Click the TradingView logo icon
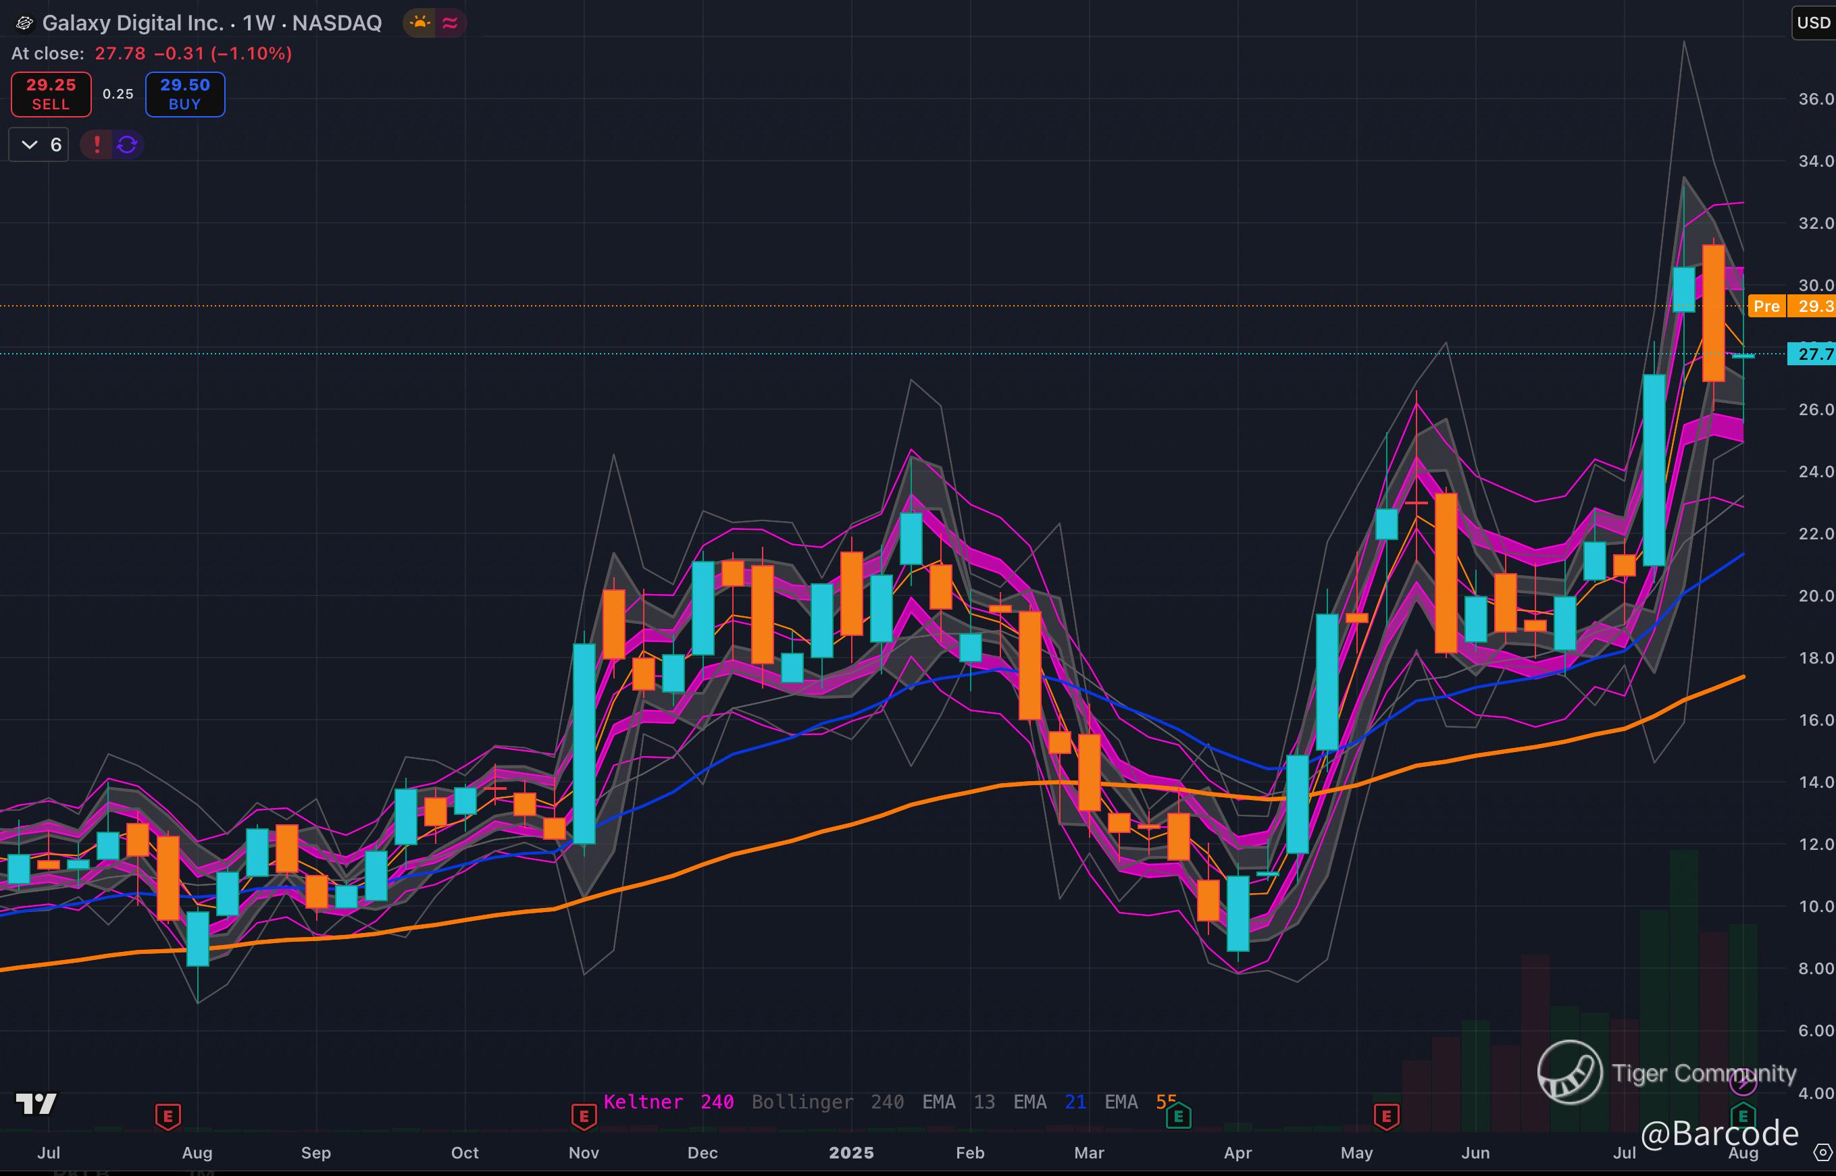This screenshot has height=1176, width=1836. (x=36, y=1104)
